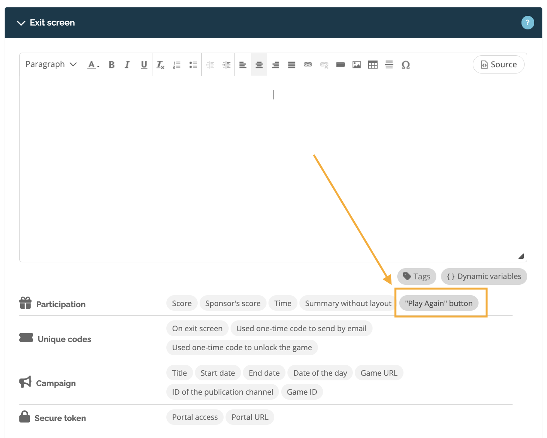Insert the campaign Title tag

tap(179, 373)
